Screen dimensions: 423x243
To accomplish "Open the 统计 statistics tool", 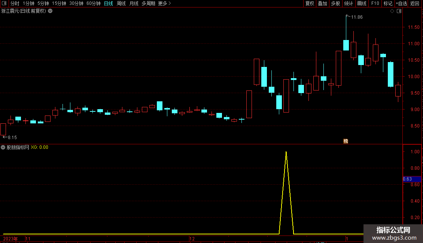I will 349,3.
